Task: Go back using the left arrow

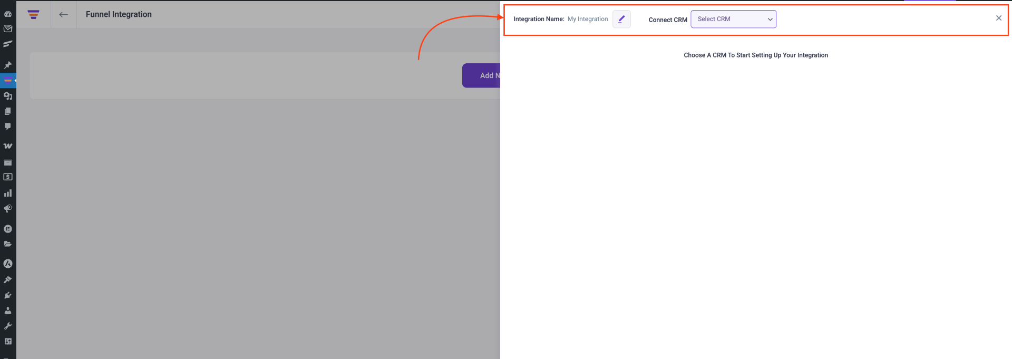Action: pos(64,15)
